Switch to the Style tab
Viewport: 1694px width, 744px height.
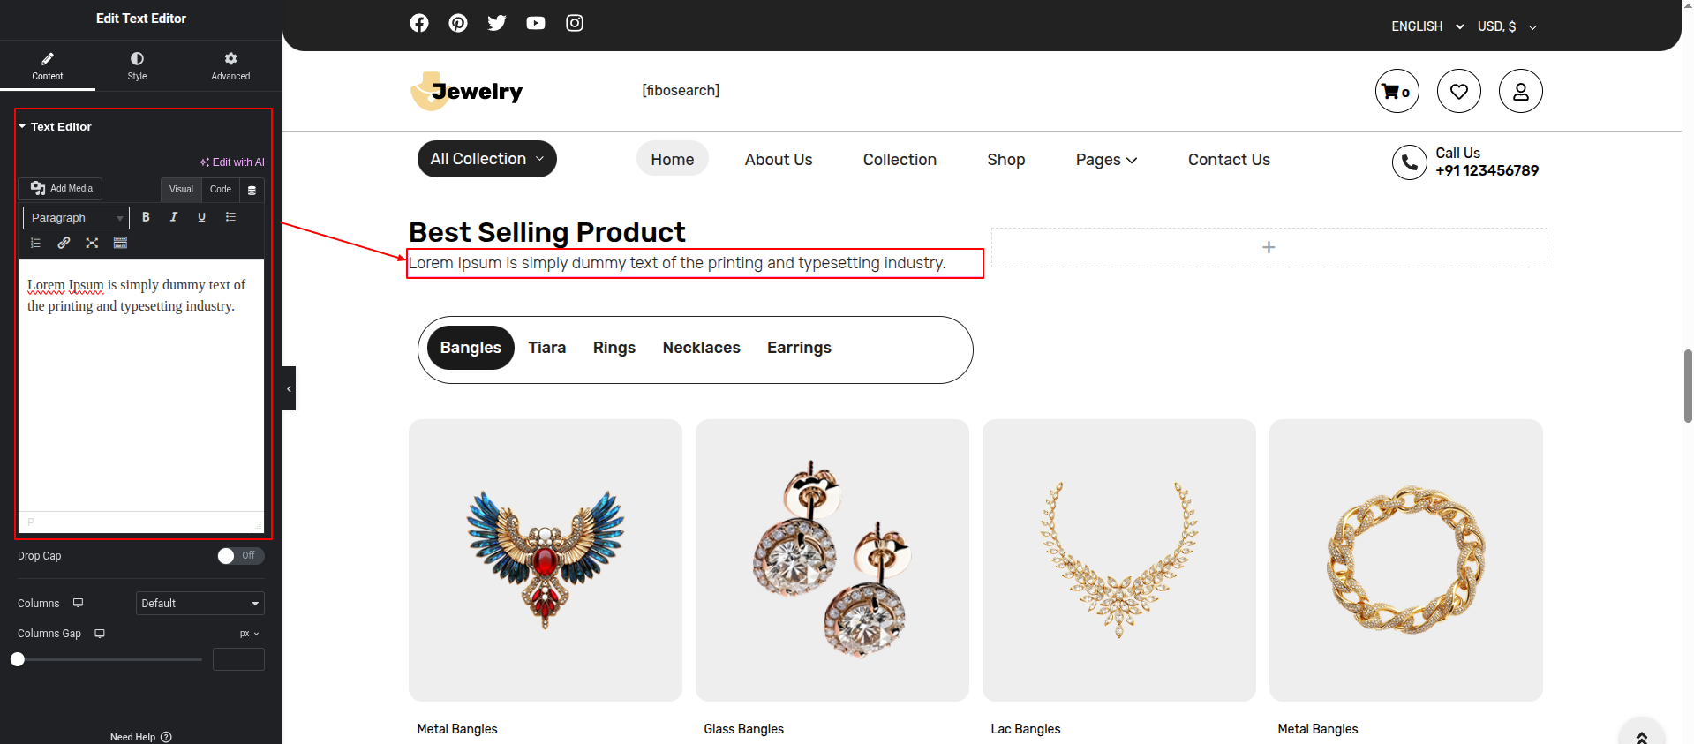137,65
